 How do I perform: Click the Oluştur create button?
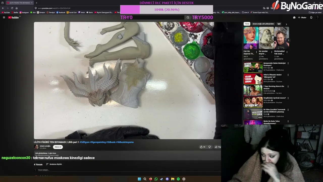(x=302, y=17)
